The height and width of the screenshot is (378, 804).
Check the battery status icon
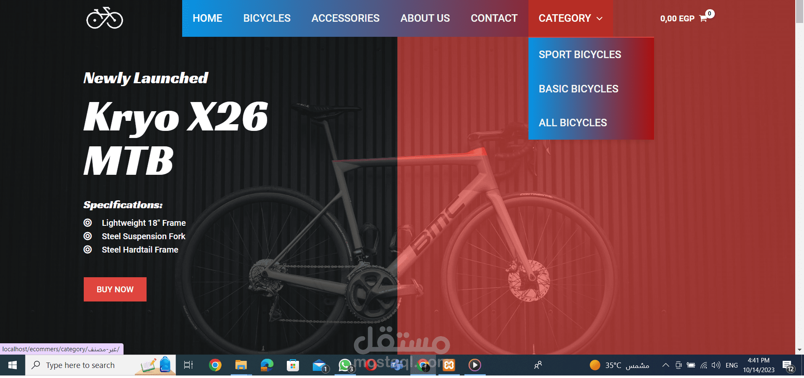(x=691, y=365)
